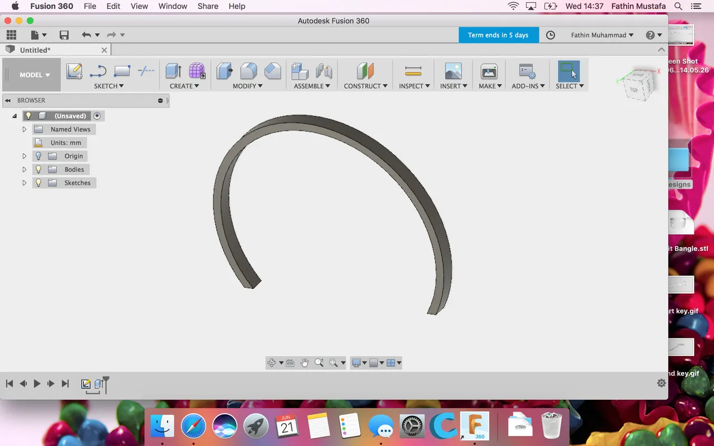Viewport: 714px width, 446px height.
Task: Activate the Zoom magnifier tool
Action: [319, 363]
